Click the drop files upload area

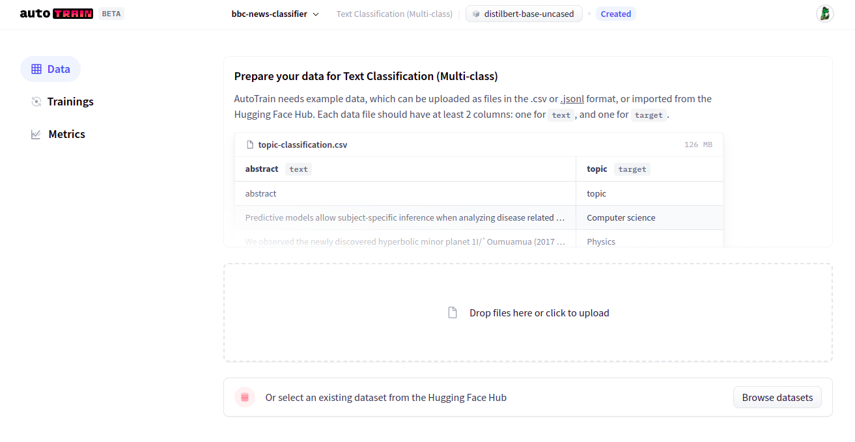[x=527, y=312]
